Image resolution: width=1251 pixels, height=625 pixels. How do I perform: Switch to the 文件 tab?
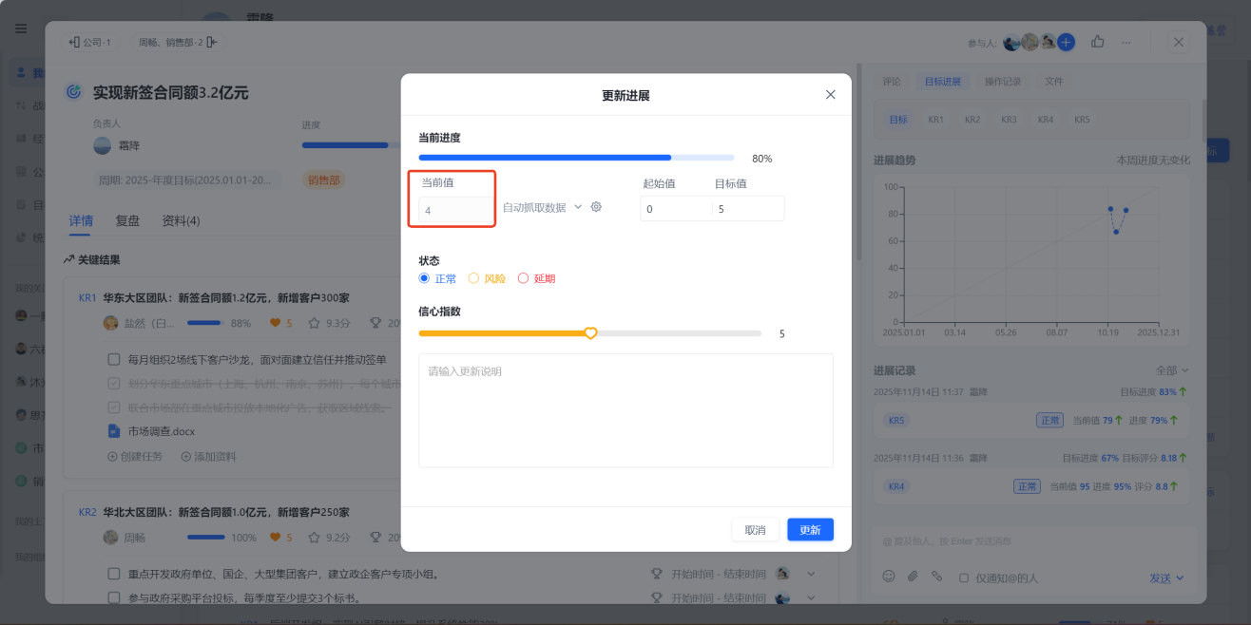click(x=1054, y=82)
